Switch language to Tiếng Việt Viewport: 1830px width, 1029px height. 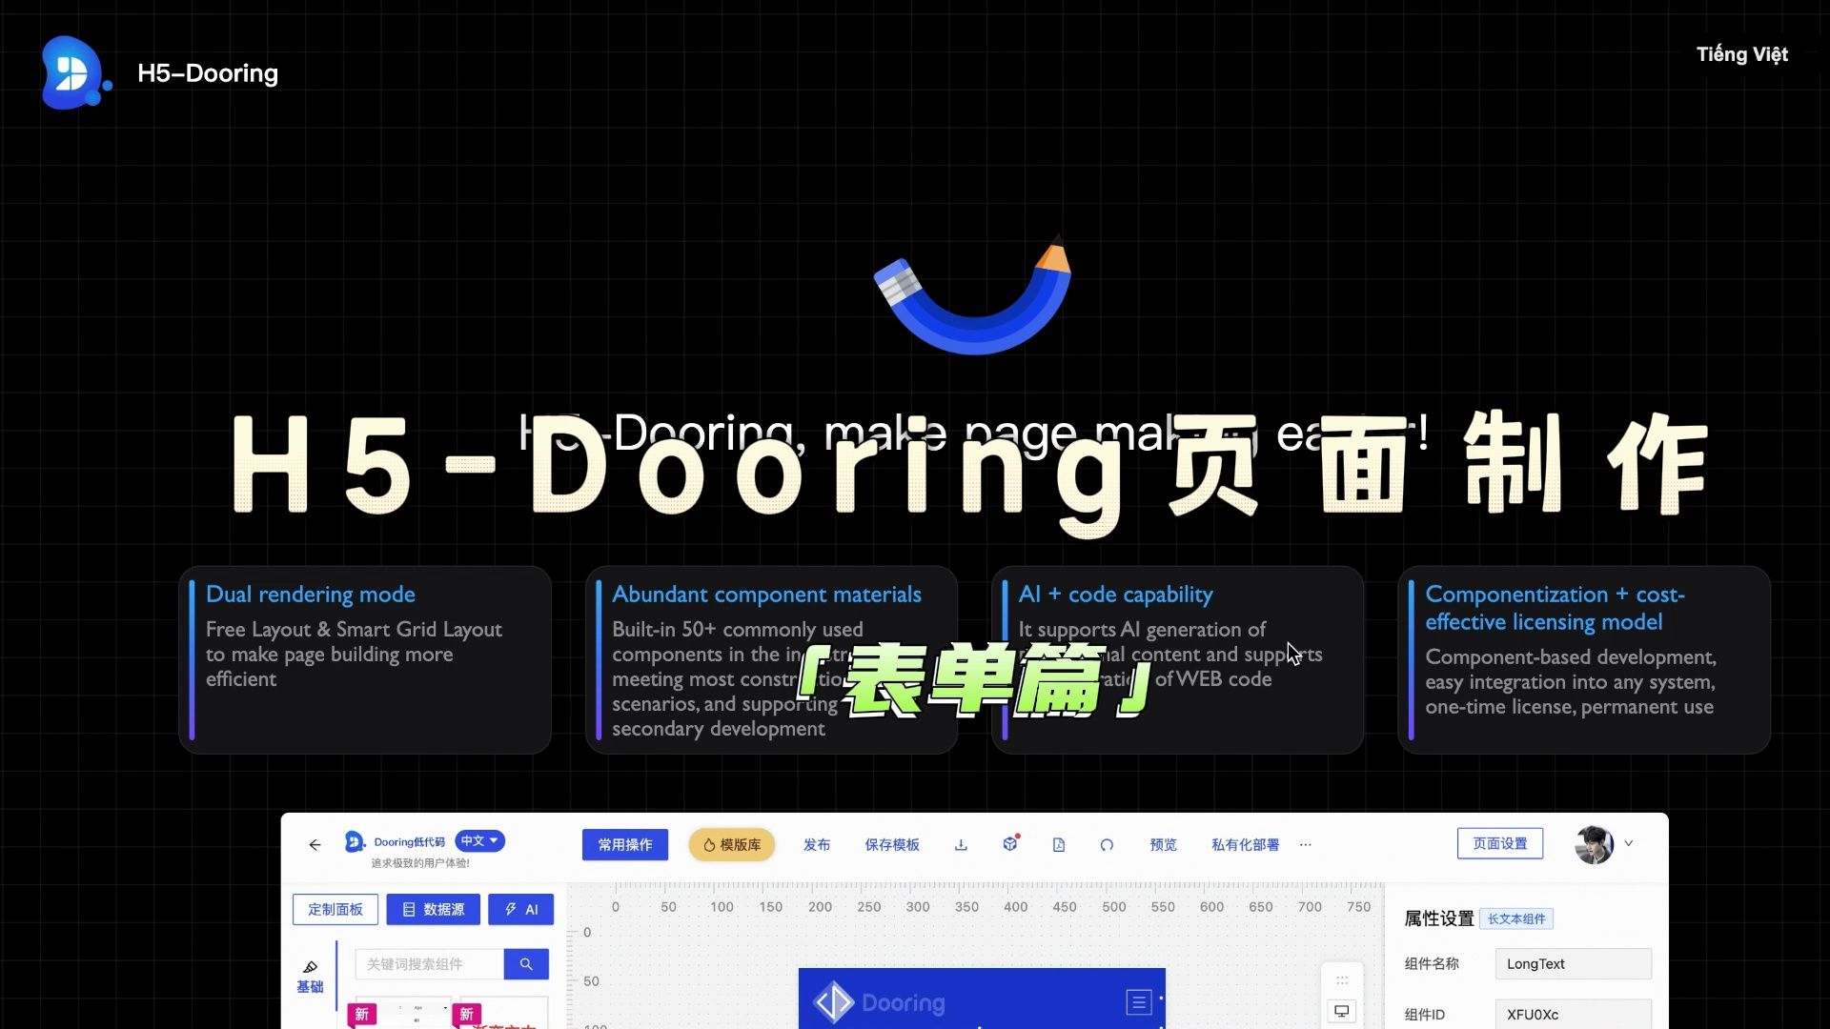[1741, 54]
